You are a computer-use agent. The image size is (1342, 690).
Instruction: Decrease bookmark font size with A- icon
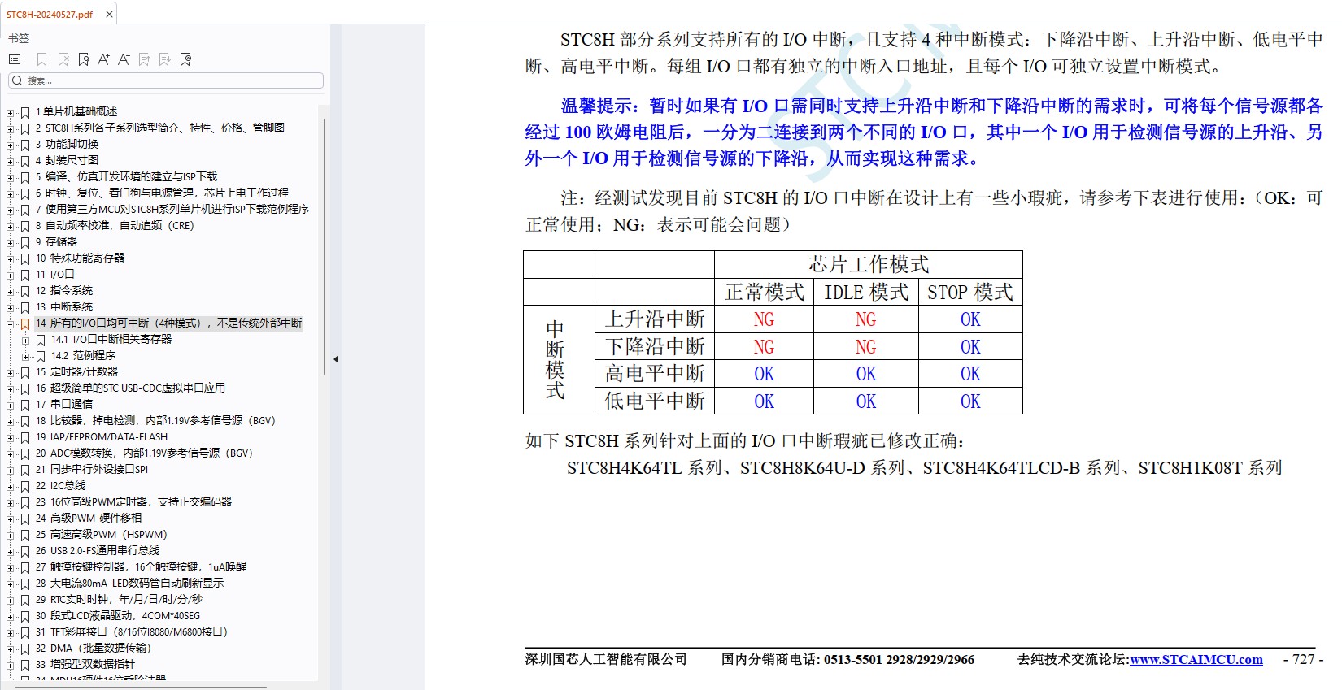[x=124, y=59]
